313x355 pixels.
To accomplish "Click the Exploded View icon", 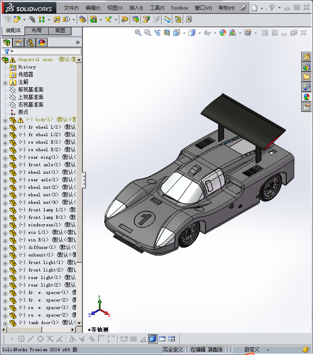I will pos(146,20).
